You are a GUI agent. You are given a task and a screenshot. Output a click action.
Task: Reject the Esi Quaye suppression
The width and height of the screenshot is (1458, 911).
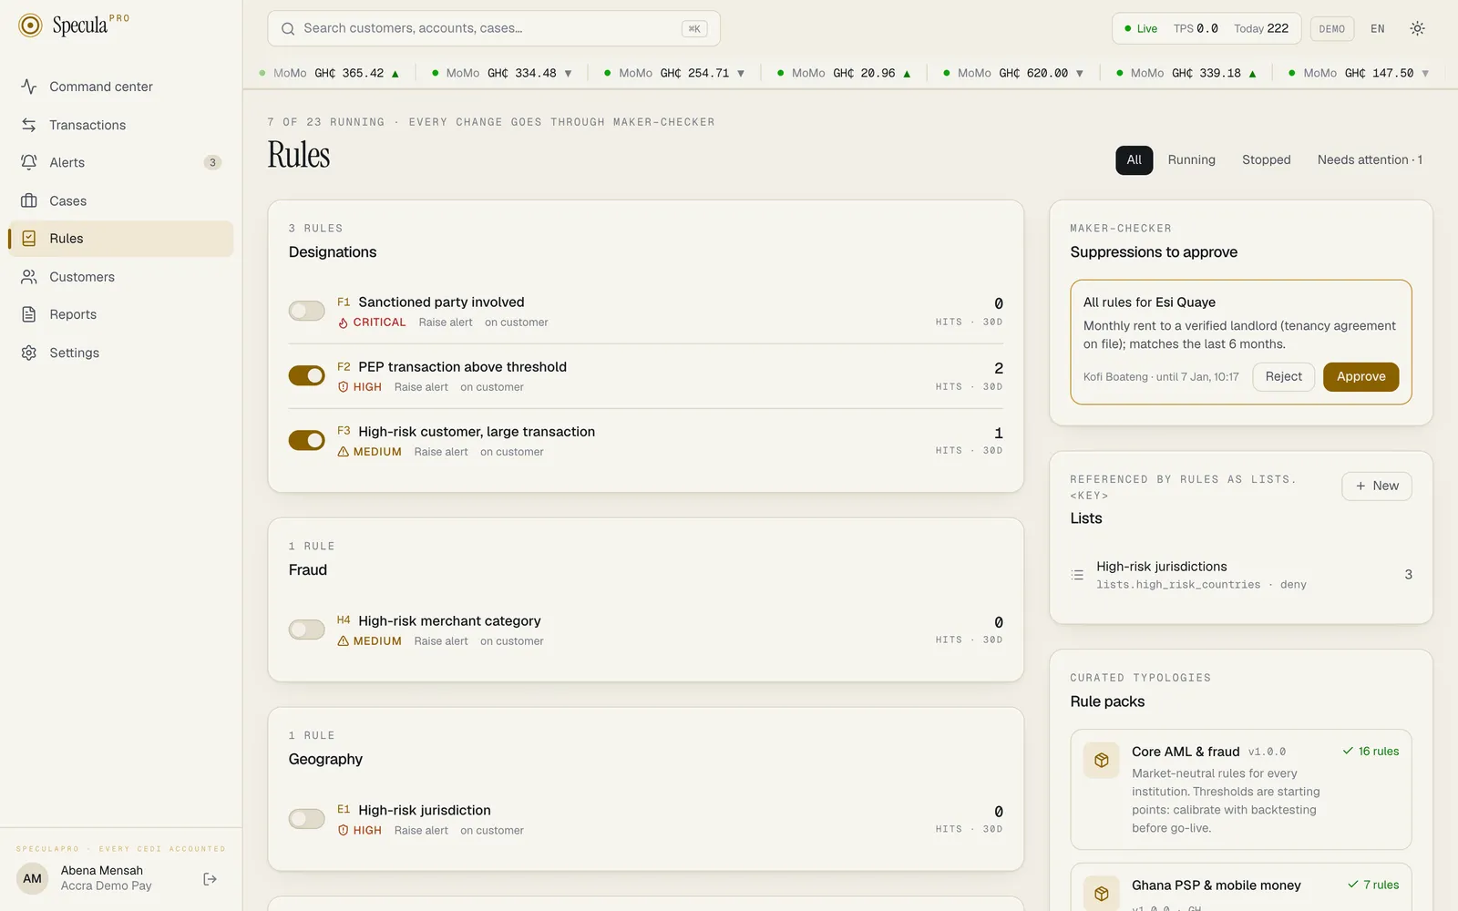point(1283,377)
